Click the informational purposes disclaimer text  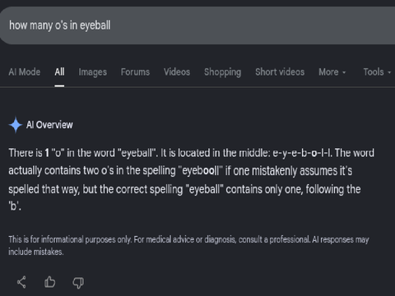188,246
